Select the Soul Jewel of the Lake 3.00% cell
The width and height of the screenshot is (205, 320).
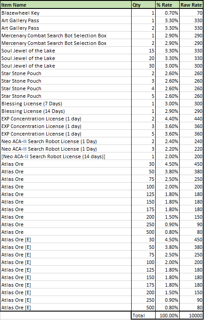(x=168, y=66)
